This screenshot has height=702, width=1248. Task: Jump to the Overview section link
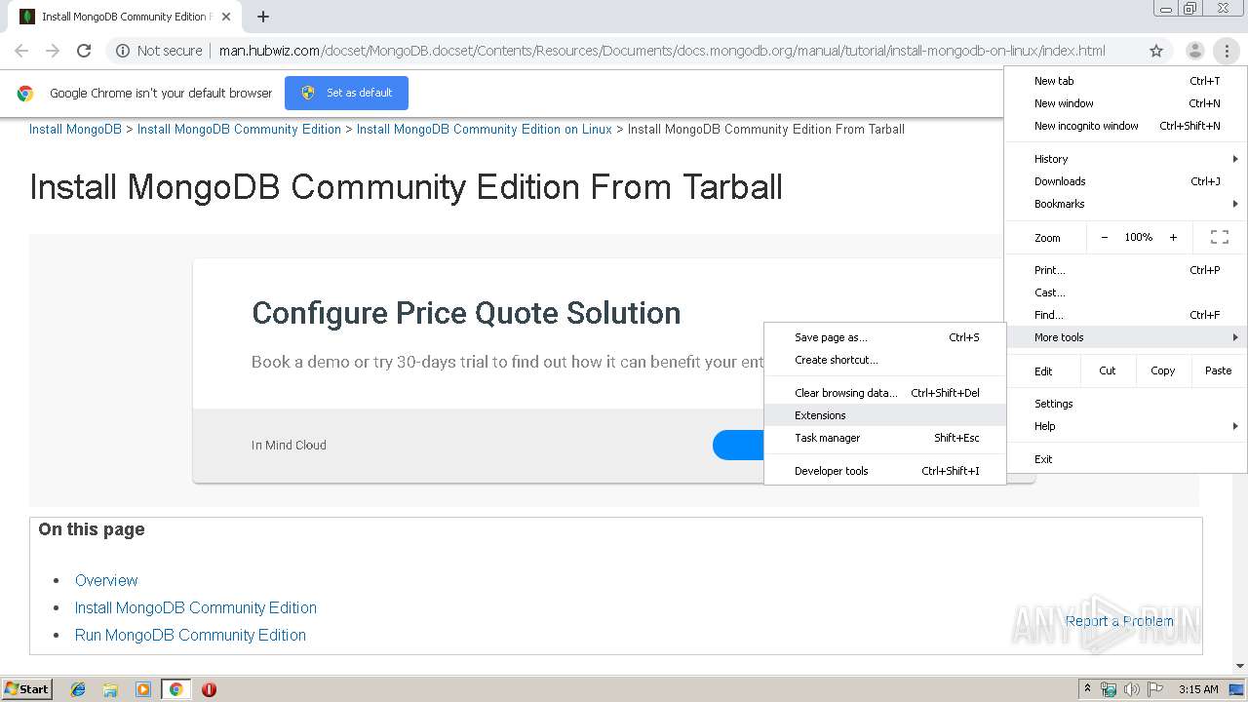pos(106,580)
